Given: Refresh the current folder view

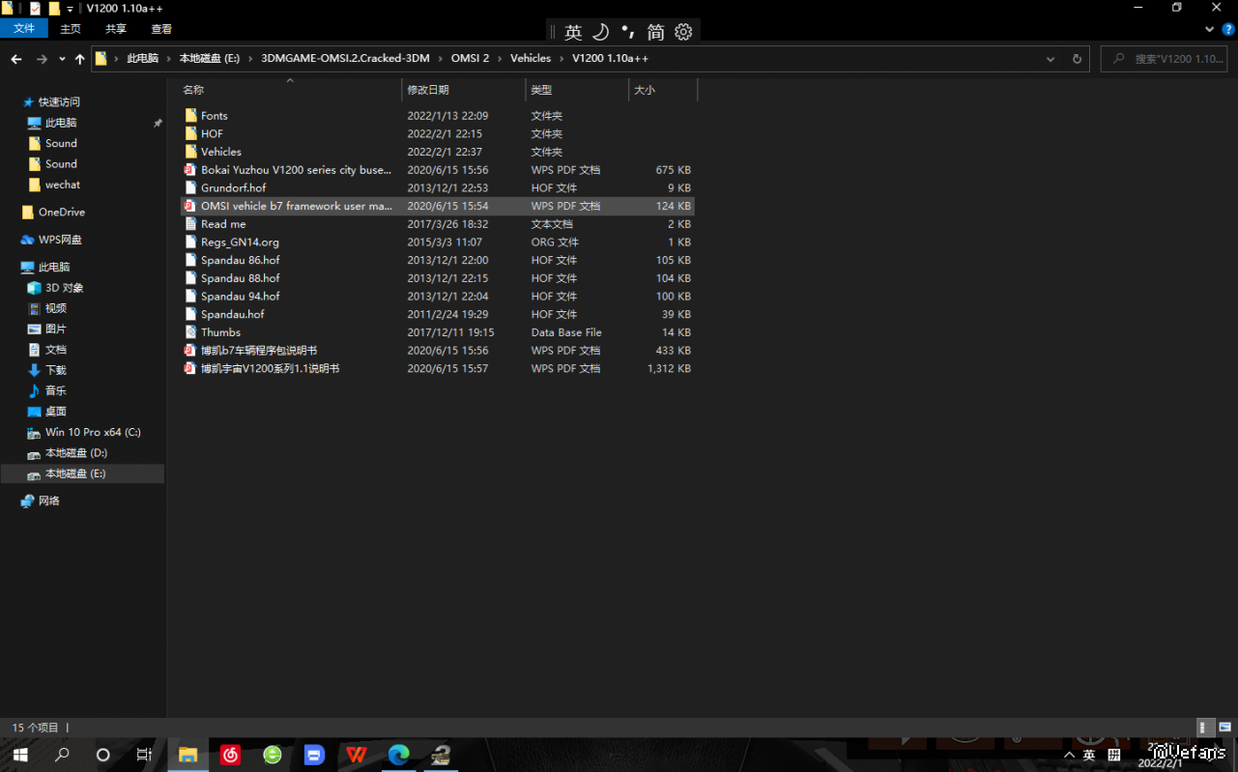Looking at the screenshot, I should click(x=1077, y=59).
